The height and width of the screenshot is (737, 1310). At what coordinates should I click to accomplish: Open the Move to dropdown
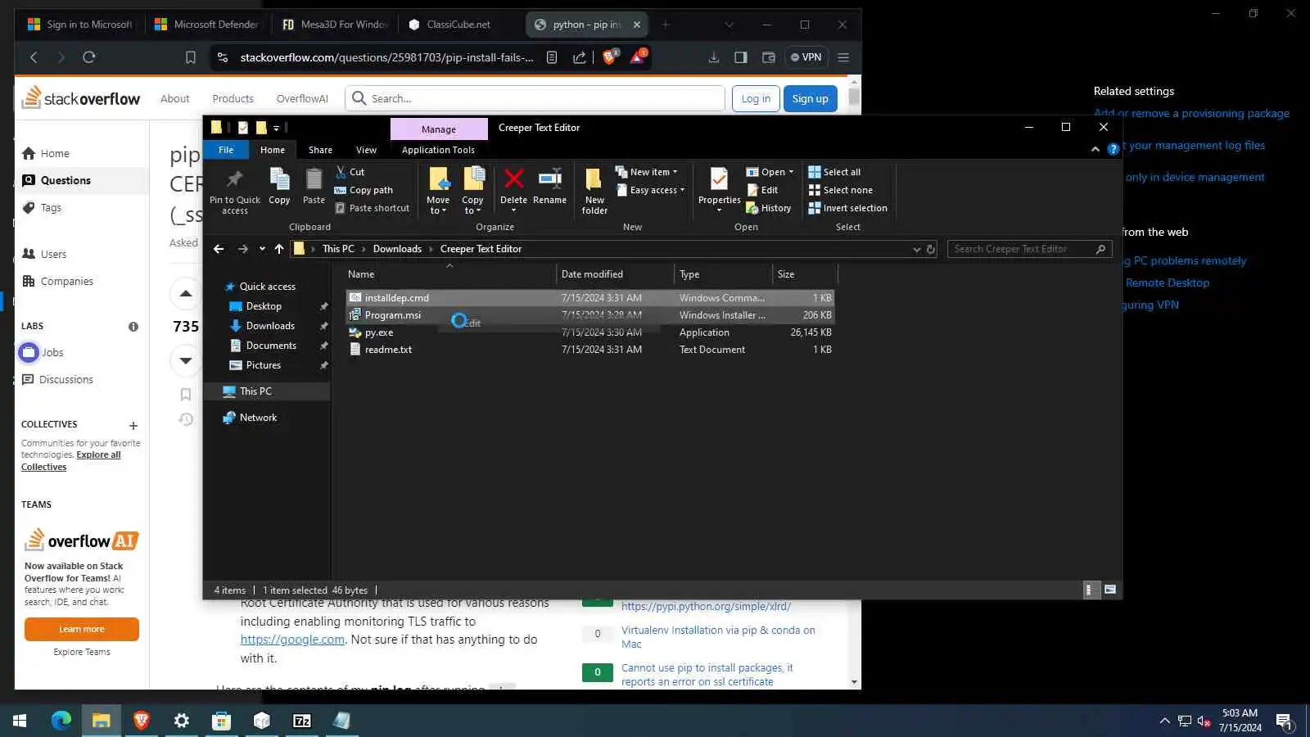click(x=438, y=191)
